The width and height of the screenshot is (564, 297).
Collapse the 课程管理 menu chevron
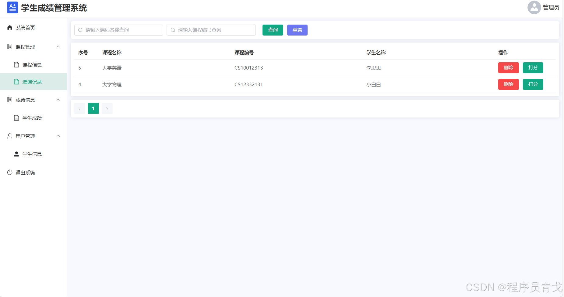[58, 46]
